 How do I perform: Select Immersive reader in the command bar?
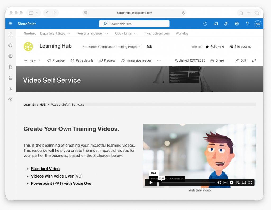click(136, 60)
